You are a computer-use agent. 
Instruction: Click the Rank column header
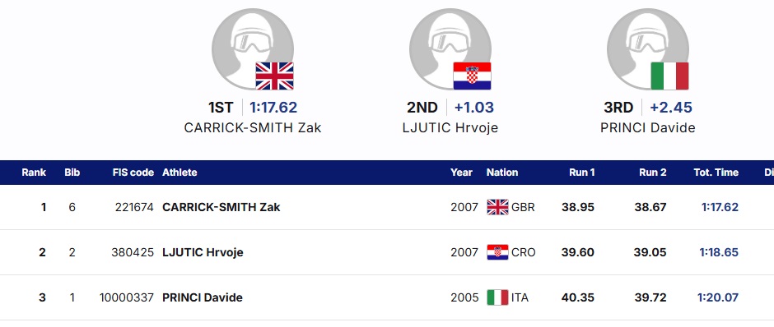34,173
